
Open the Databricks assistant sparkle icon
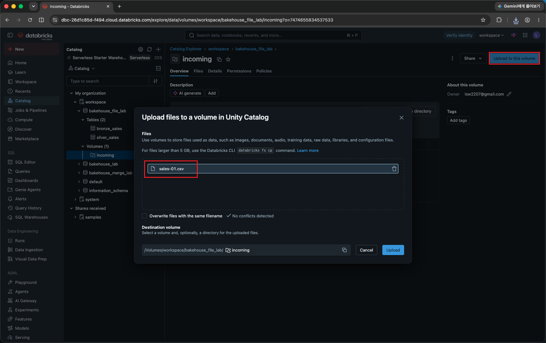point(514,35)
